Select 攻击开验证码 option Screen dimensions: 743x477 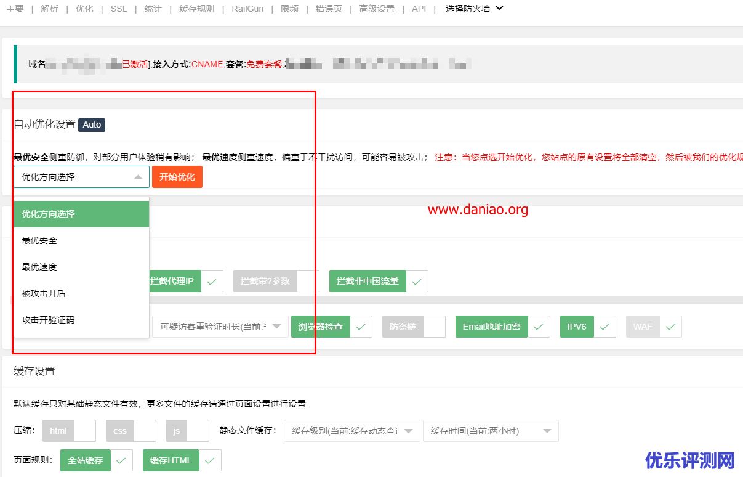(x=81, y=320)
